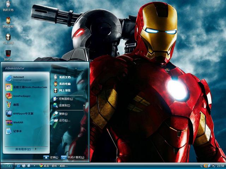
Task: Expand 所有程序(P) all programs
Action: [26, 149]
